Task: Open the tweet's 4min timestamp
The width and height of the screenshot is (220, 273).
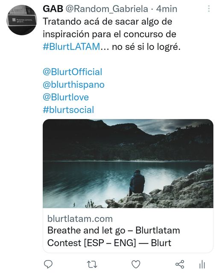Action: pyautogui.click(x=167, y=9)
